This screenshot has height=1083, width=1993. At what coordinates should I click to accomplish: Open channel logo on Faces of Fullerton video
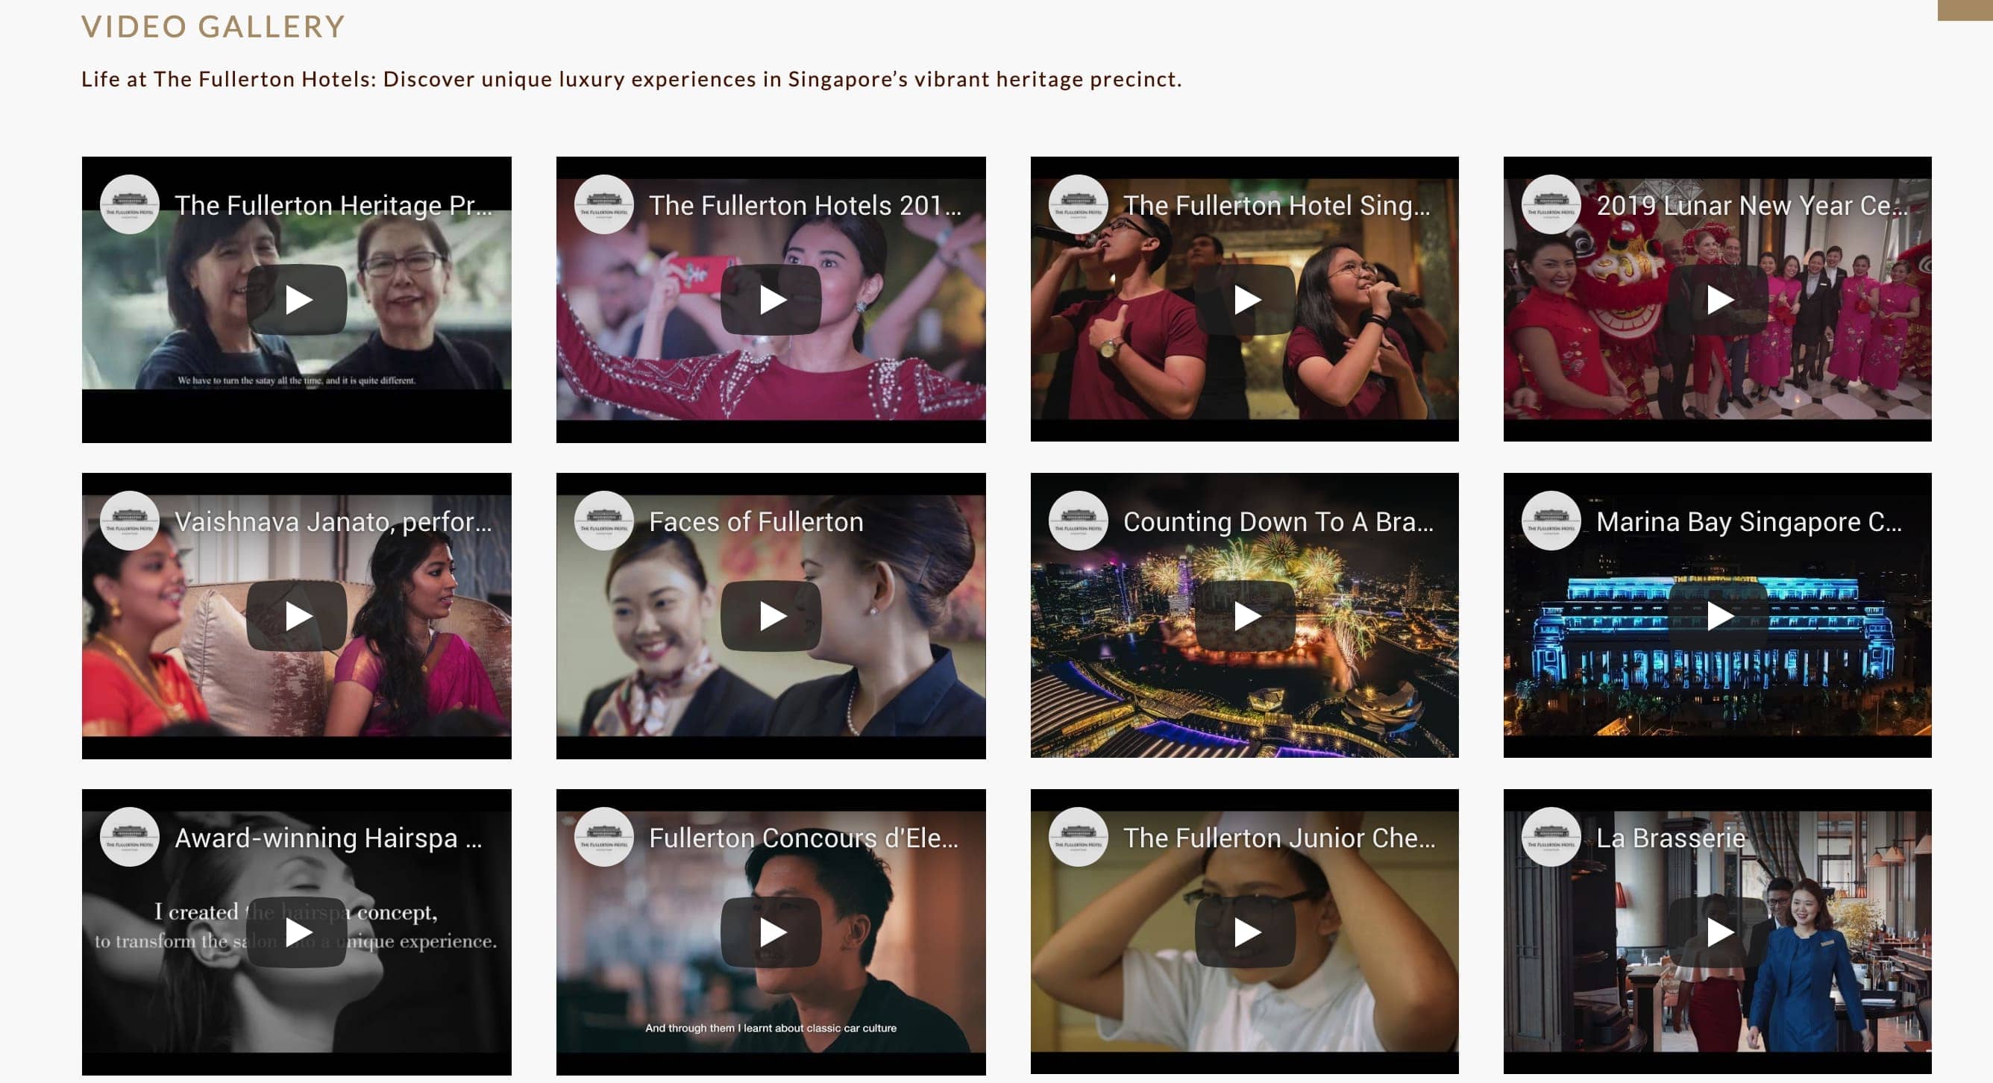603,521
